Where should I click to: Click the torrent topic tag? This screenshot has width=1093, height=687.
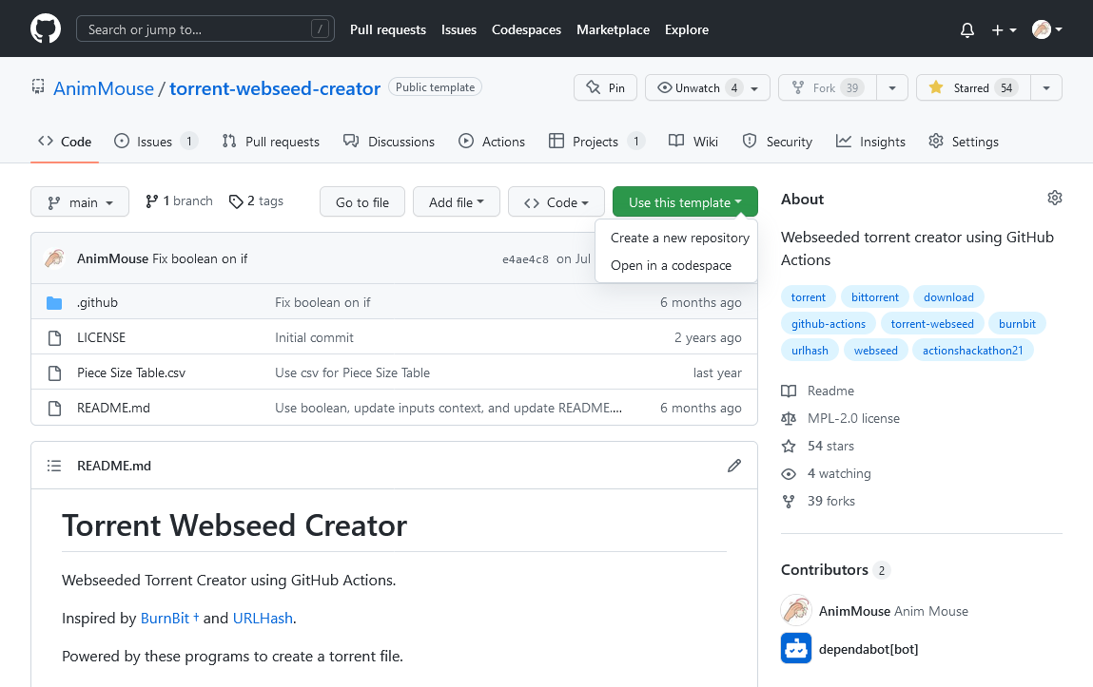[808, 297]
